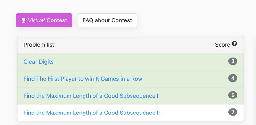Click the Problem list header label
Image resolution: width=256 pixels, height=125 pixels.
(39, 45)
